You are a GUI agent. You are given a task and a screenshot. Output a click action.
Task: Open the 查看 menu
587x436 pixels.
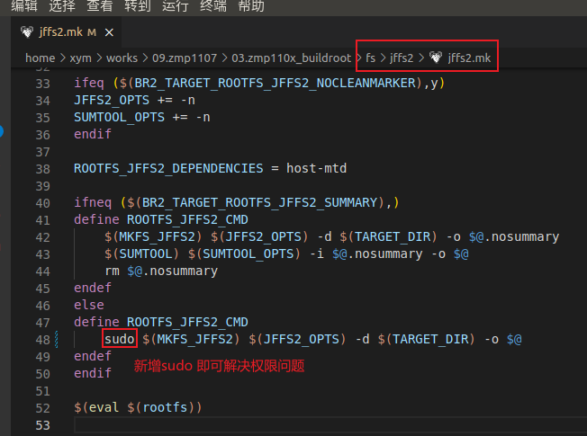100,5
